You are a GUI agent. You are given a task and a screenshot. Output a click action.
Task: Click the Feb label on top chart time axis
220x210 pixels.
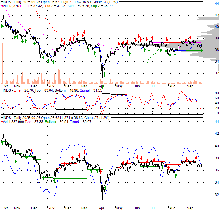click(68, 86)
